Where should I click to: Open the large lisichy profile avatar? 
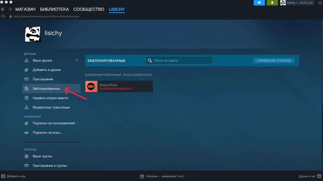pos(33,34)
